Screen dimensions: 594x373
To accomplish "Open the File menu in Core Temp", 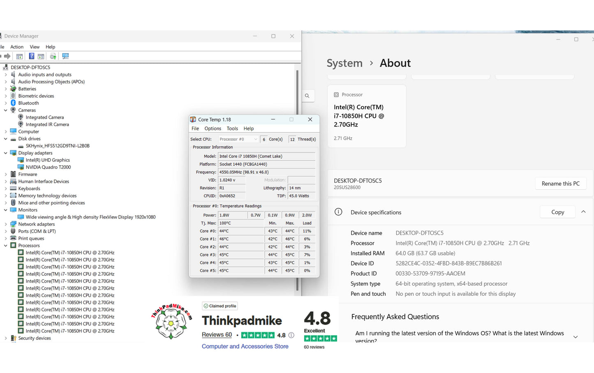I will [195, 129].
